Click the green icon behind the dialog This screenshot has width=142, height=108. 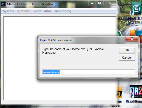point(120,34)
